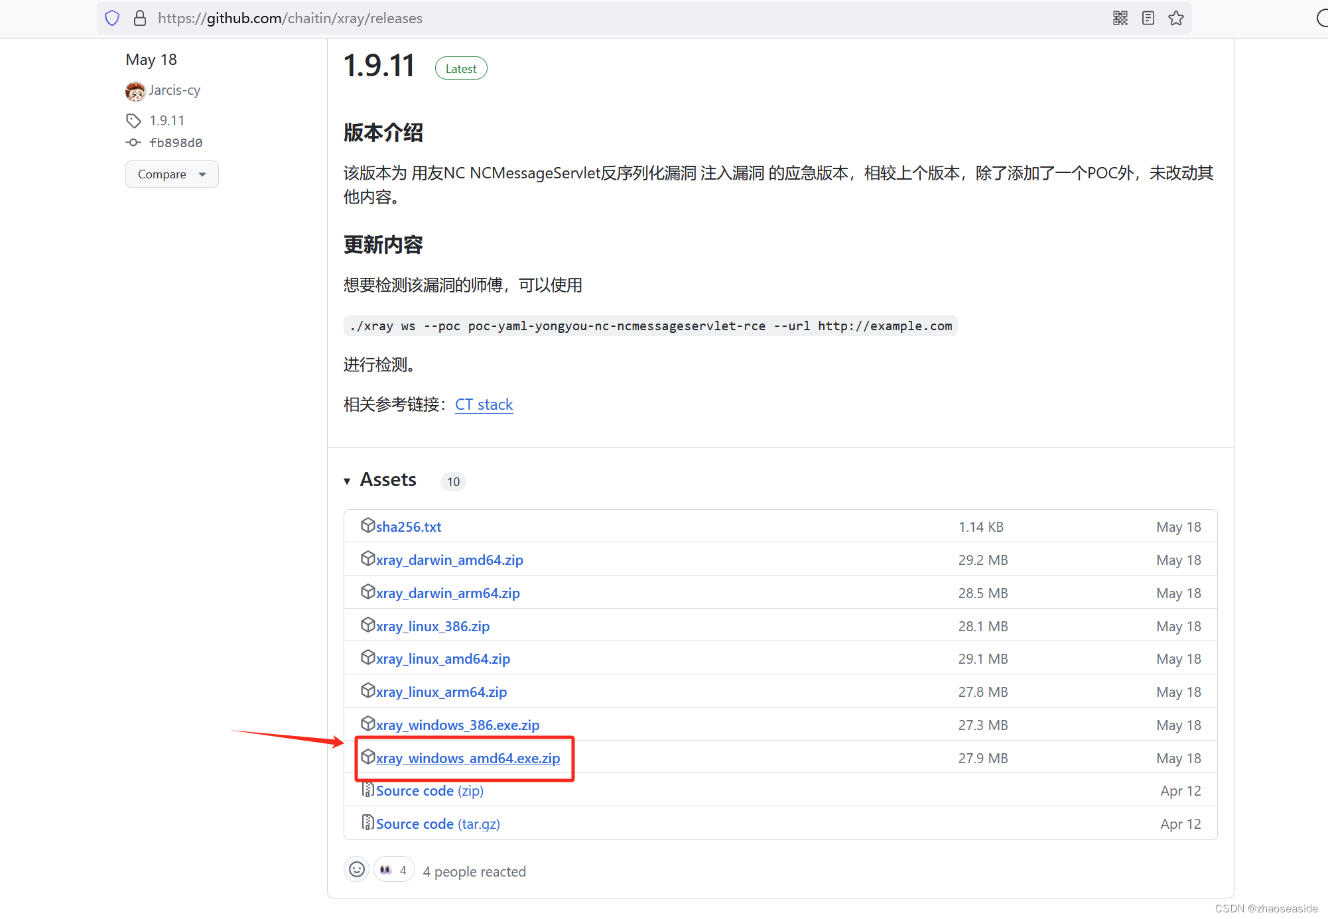Bookmark the page with the star icon

point(1176,18)
